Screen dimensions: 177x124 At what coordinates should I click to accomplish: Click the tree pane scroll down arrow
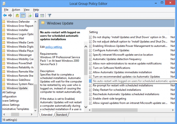pyautogui.click(x=35, y=111)
